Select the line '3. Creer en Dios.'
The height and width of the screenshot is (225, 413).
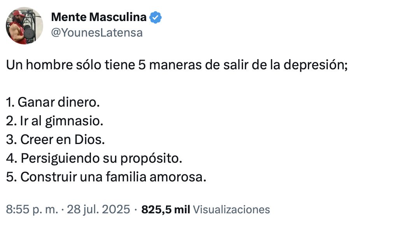55,139
